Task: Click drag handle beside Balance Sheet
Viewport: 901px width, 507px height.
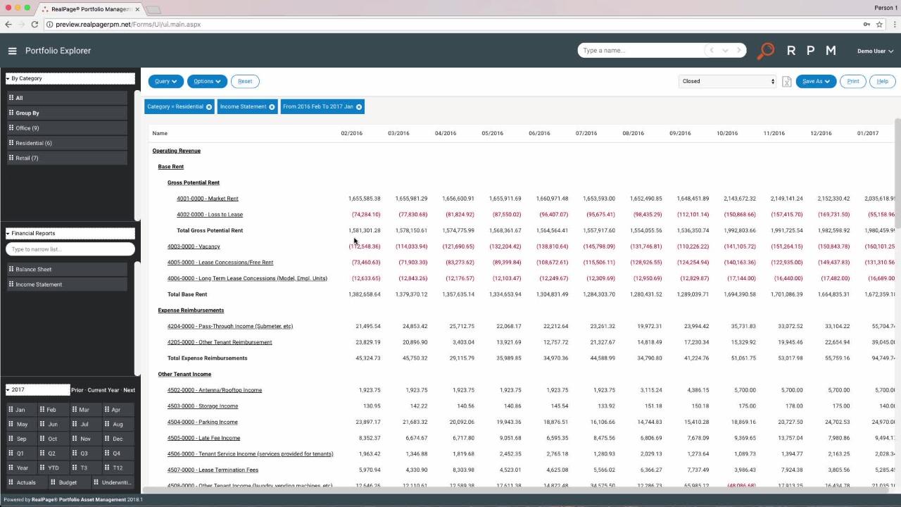Action: [x=11, y=269]
